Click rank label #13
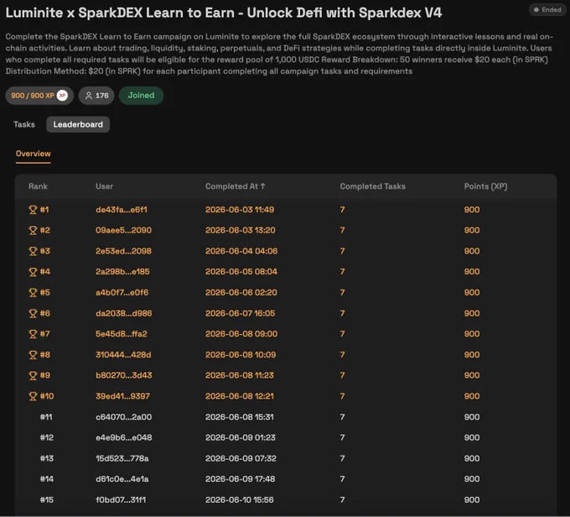Screen dimensions: 570x517 point(47,458)
